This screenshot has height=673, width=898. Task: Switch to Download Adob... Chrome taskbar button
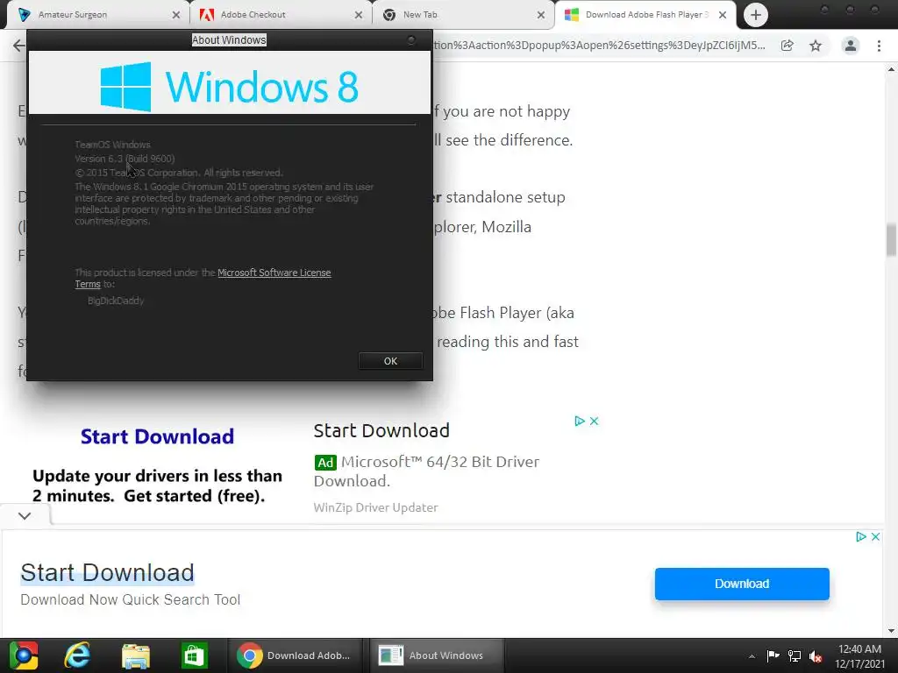coord(295,655)
